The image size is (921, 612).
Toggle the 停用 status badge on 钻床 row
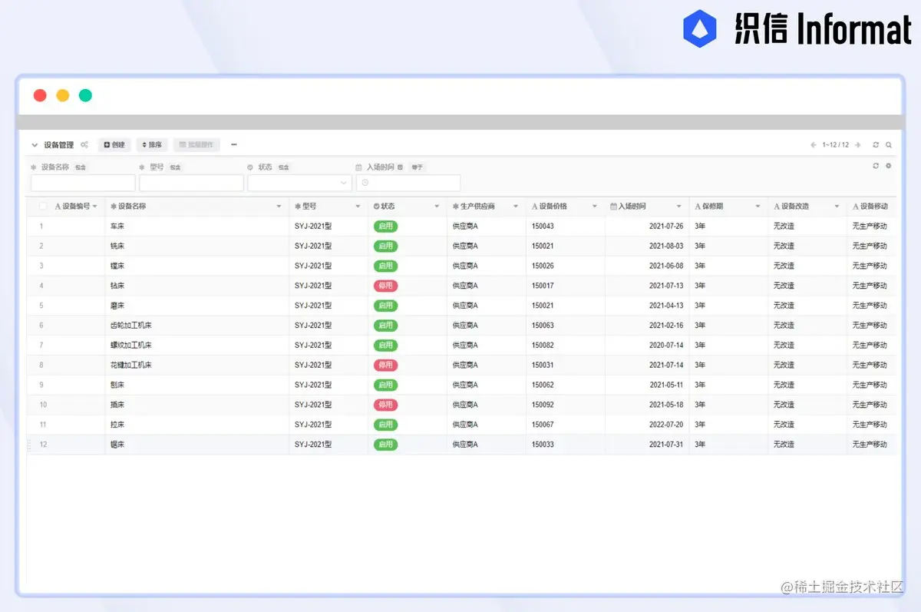pyautogui.click(x=386, y=285)
